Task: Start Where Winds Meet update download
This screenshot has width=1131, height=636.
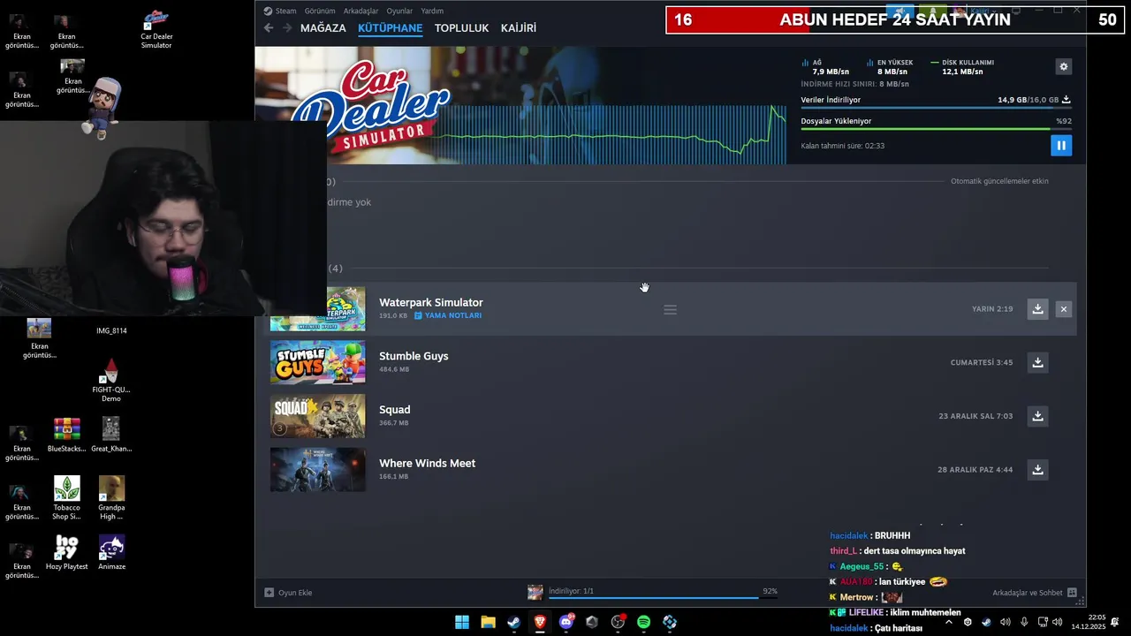Action: point(1037,470)
